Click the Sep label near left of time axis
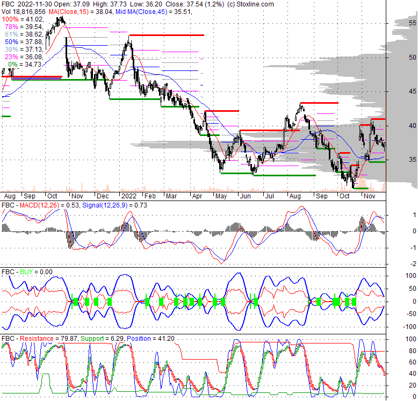The width and height of the screenshot is (418, 401). coord(30,196)
